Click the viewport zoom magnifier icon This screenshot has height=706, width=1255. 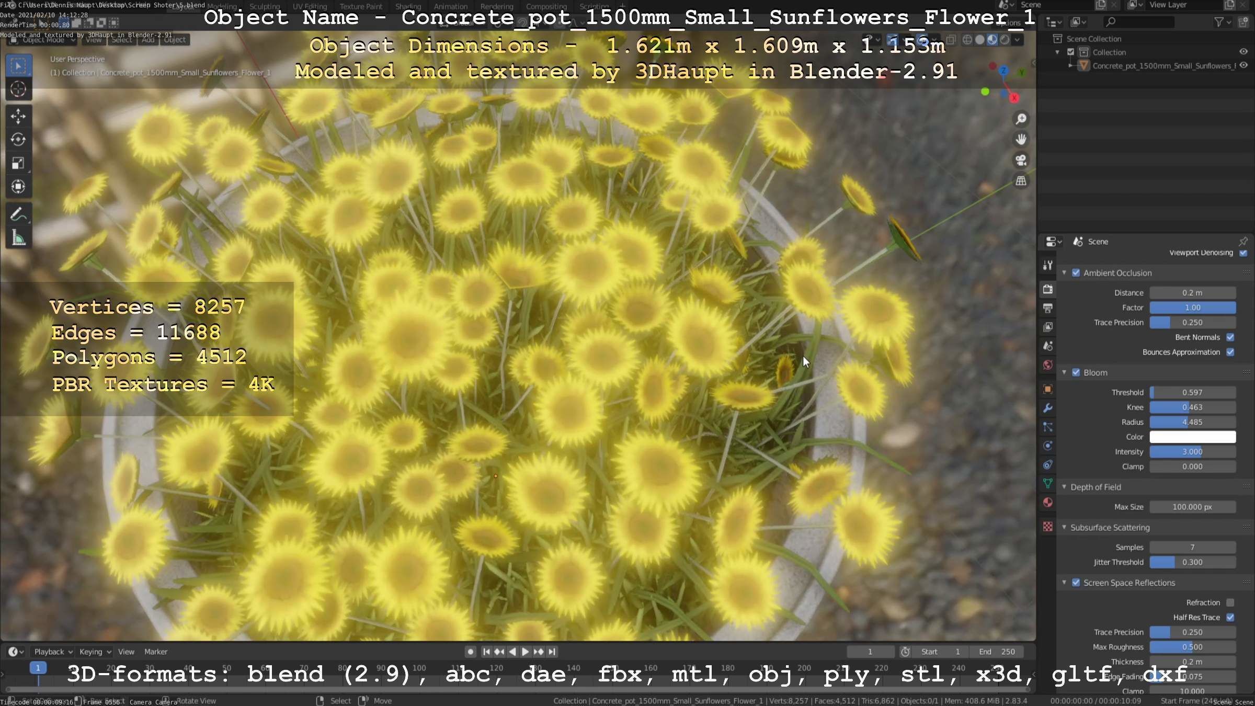click(1021, 119)
